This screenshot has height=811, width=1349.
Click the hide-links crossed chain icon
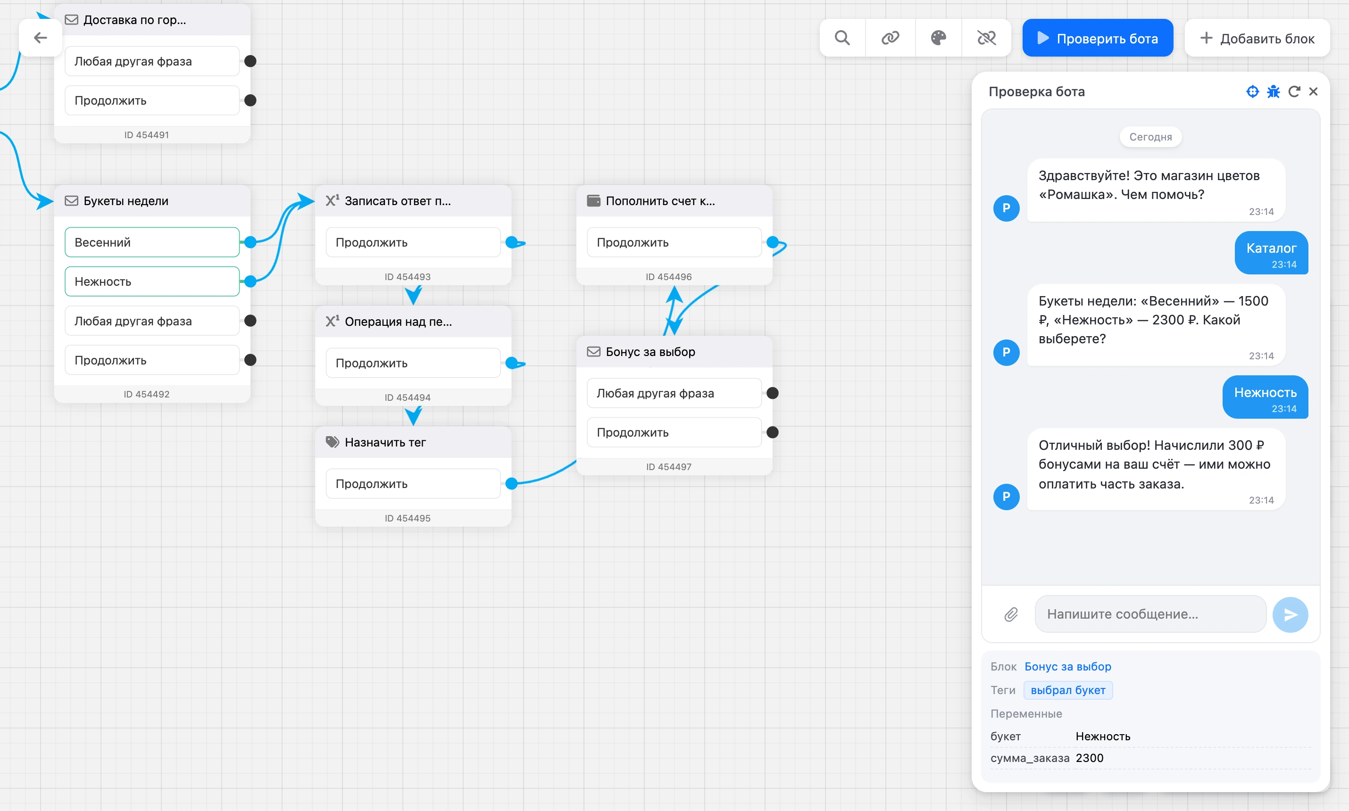(987, 38)
